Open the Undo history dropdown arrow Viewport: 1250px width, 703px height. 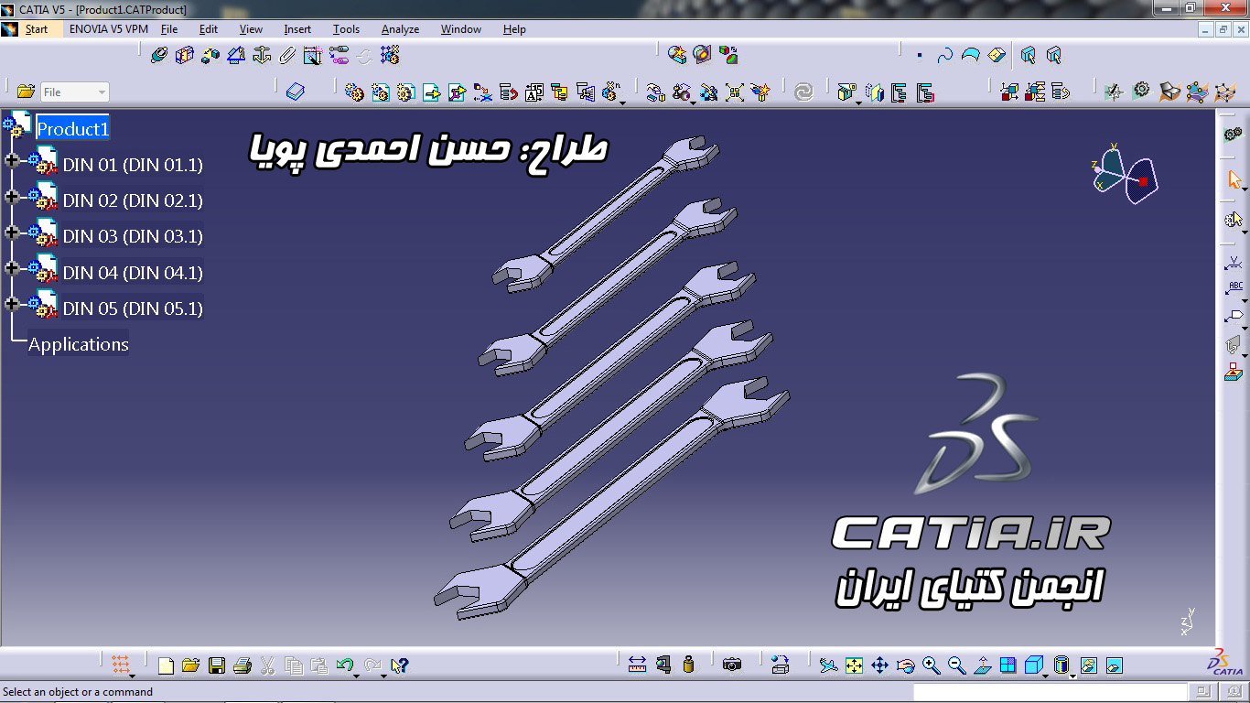(x=356, y=676)
